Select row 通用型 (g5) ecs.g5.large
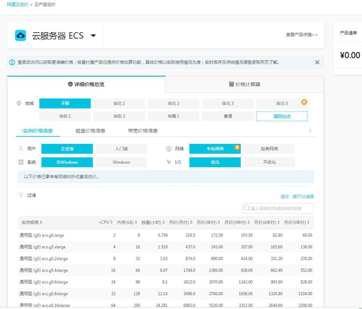 (x=166, y=235)
